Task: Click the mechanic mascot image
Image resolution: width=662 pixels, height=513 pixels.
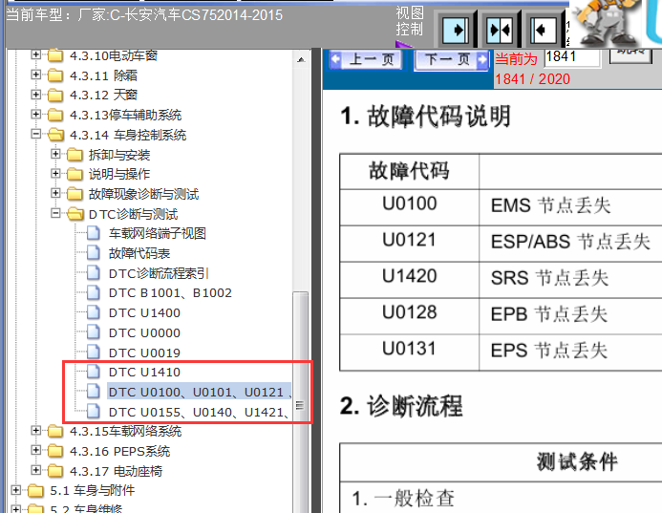Action: [606, 22]
